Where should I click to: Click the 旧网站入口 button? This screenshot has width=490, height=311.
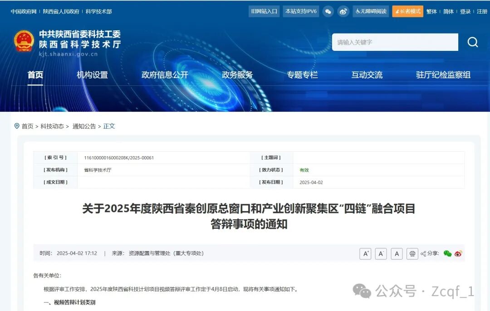(x=264, y=11)
